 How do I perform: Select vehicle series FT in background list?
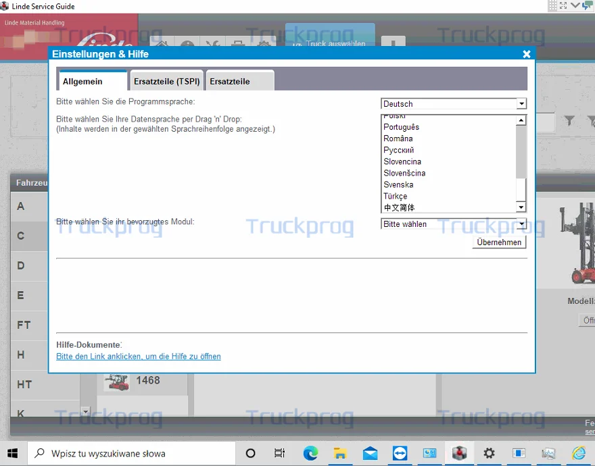29,325
